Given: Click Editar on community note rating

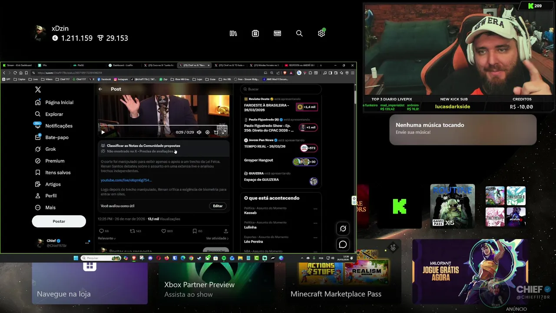Looking at the screenshot, I should pyautogui.click(x=218, y=206).
